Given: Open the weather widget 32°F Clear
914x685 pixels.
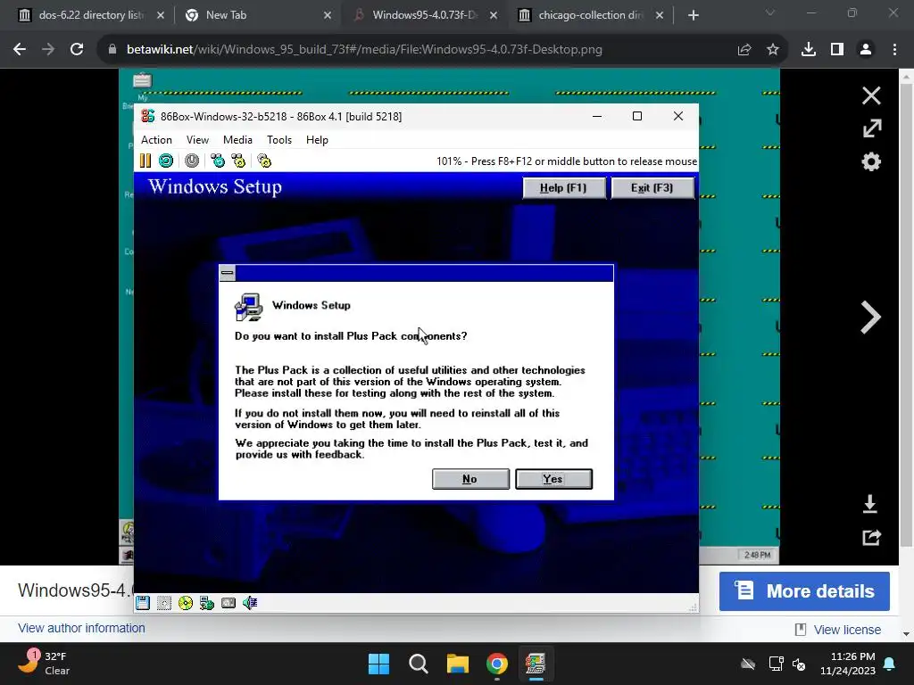Looking at the screenshot, I should (x=44, y=664).
